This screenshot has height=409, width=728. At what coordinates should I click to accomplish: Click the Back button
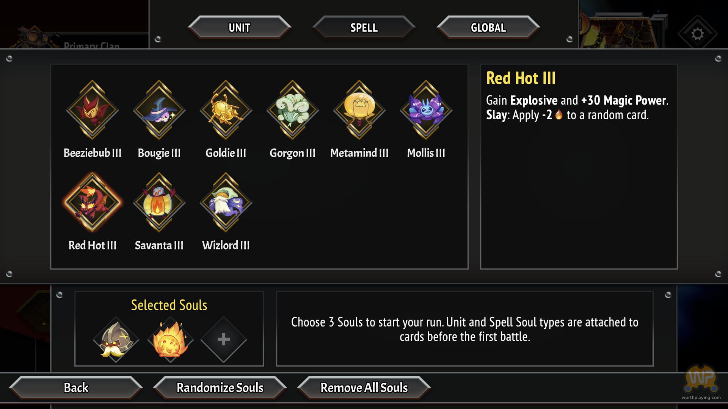click(x=76, y=387)
